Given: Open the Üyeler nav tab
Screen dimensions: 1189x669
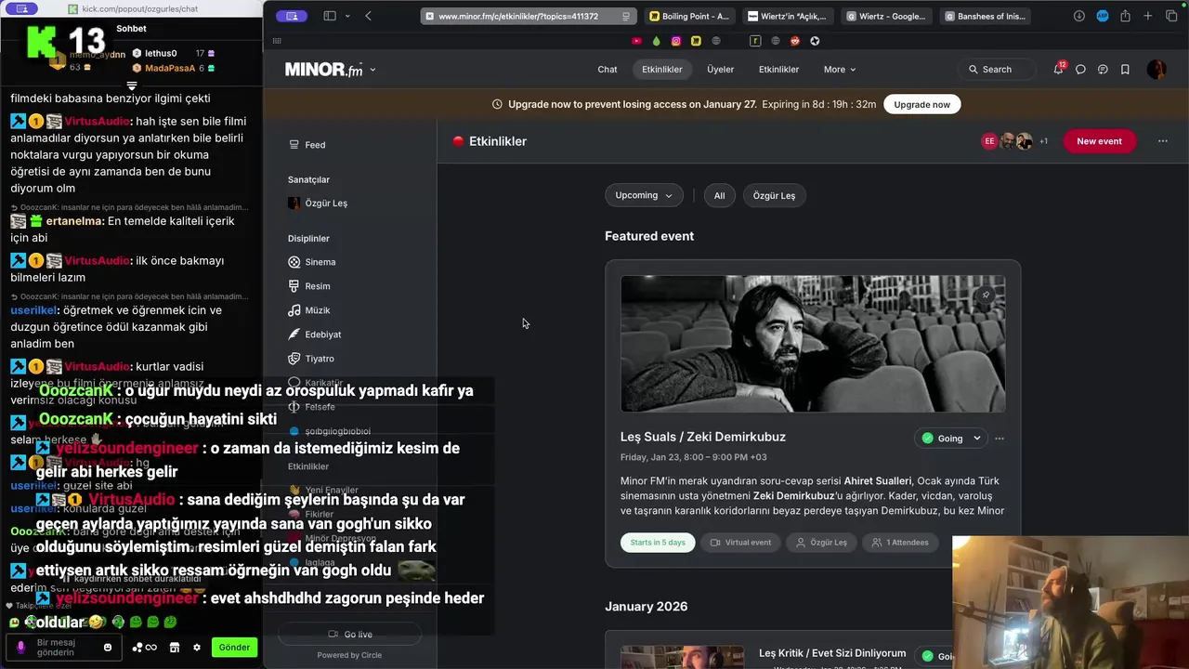Looking at the screenshot, I should (720, 70).
